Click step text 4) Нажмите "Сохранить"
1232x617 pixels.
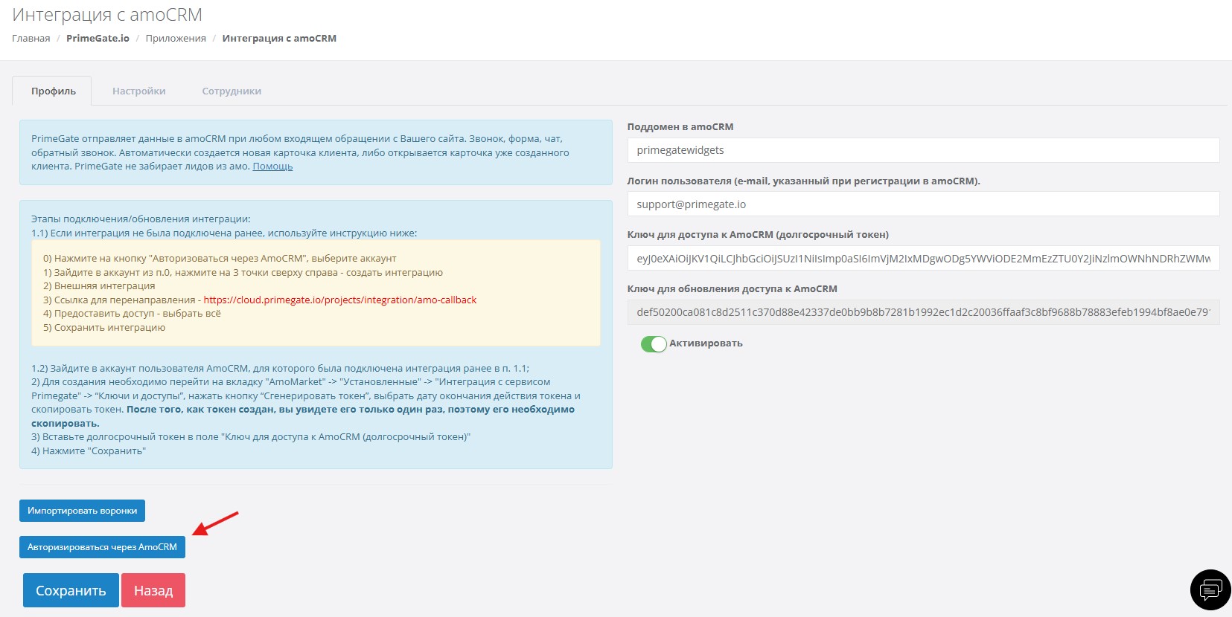pos(89,450)
